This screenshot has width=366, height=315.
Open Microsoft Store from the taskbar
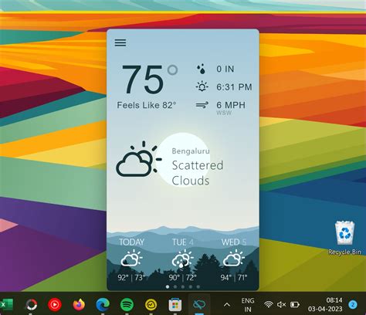click(x=175, y=305)
